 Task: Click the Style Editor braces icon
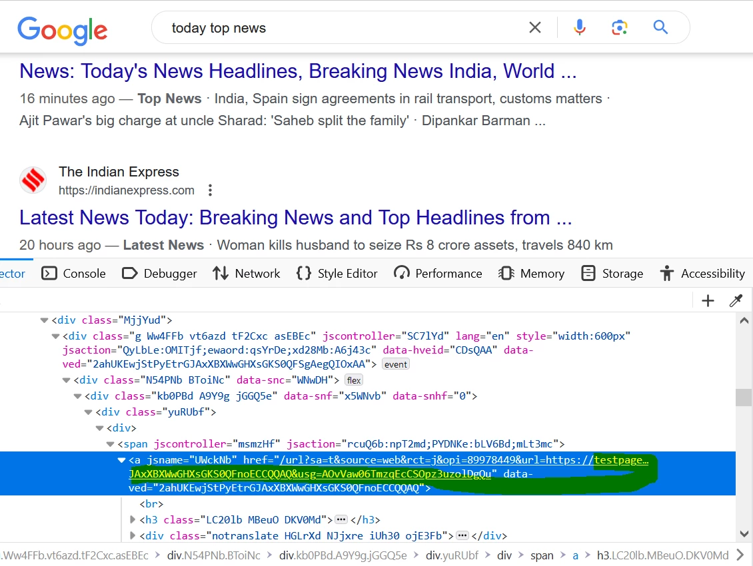pos(303,273)
